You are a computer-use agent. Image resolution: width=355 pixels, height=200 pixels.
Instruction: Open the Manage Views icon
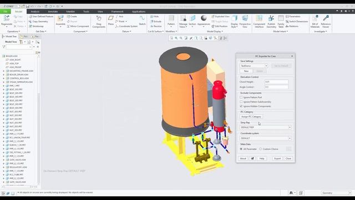tap(183, 18)
